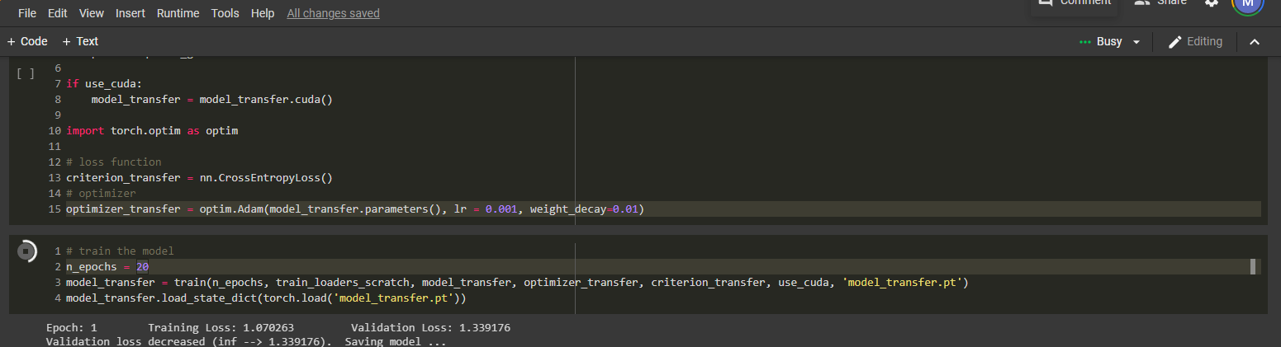Viewport: 1281px width, 347px height.
Task: Run the optimizer definition cell
Action: click(26, 73)
